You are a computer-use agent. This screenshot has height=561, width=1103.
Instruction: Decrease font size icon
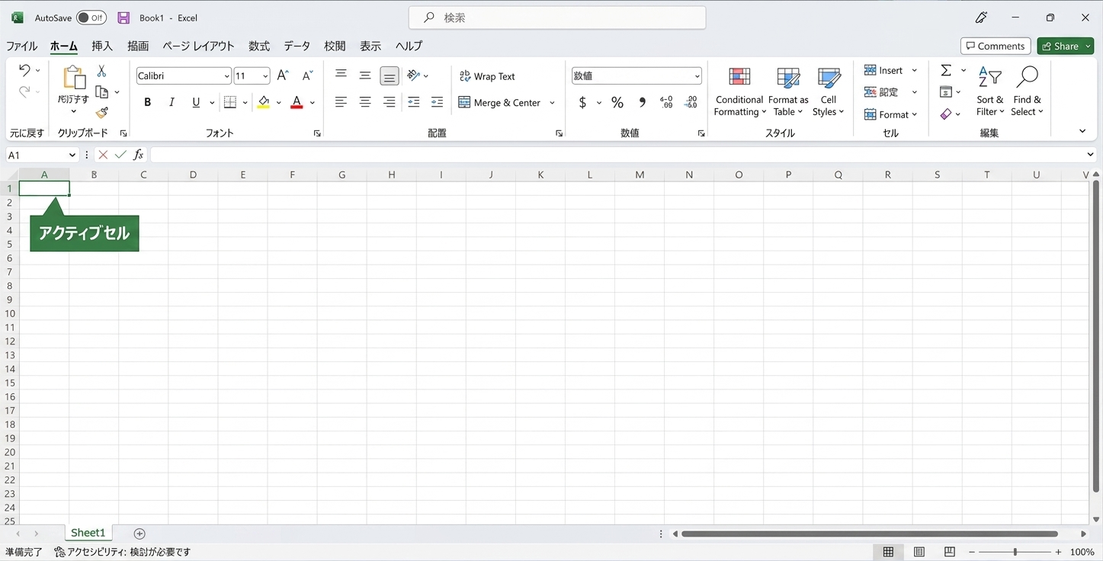point(307,75)
